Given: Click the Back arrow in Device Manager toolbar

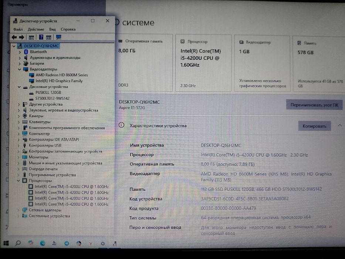Looking at the screenshot, I should pyautogui.click(x=14, y=37).
